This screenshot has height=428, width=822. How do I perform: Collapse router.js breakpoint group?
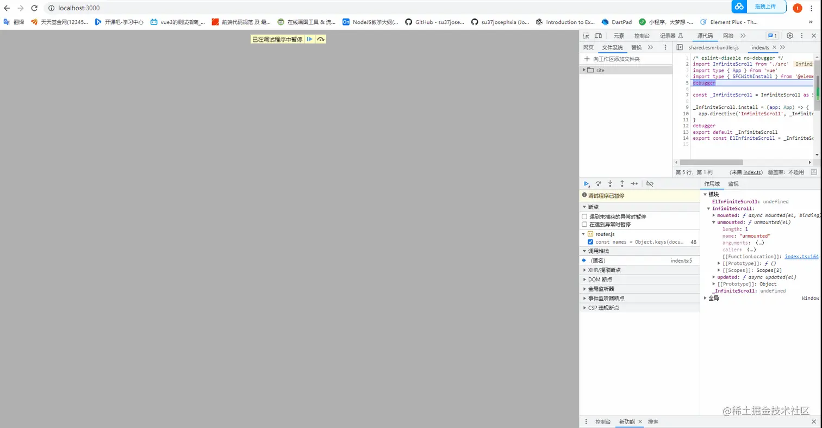[x=583, y=234]
